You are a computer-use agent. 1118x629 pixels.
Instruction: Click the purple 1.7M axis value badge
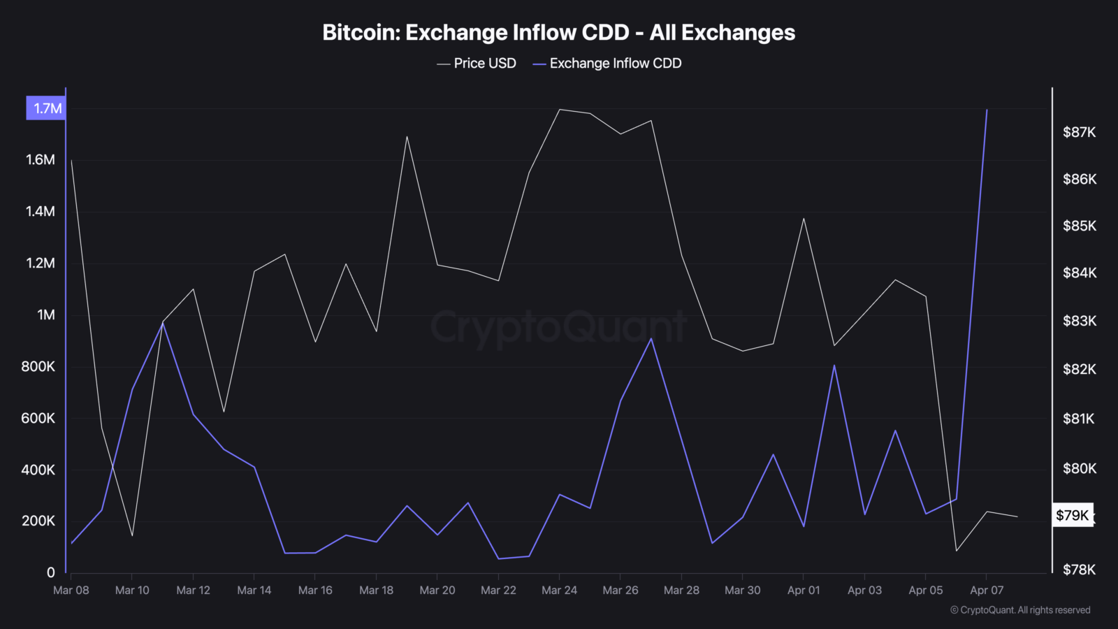[46, 108]
